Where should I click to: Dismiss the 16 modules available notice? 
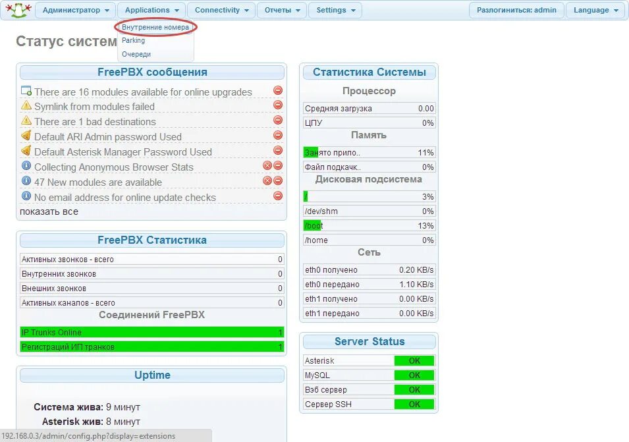[277, 90]
